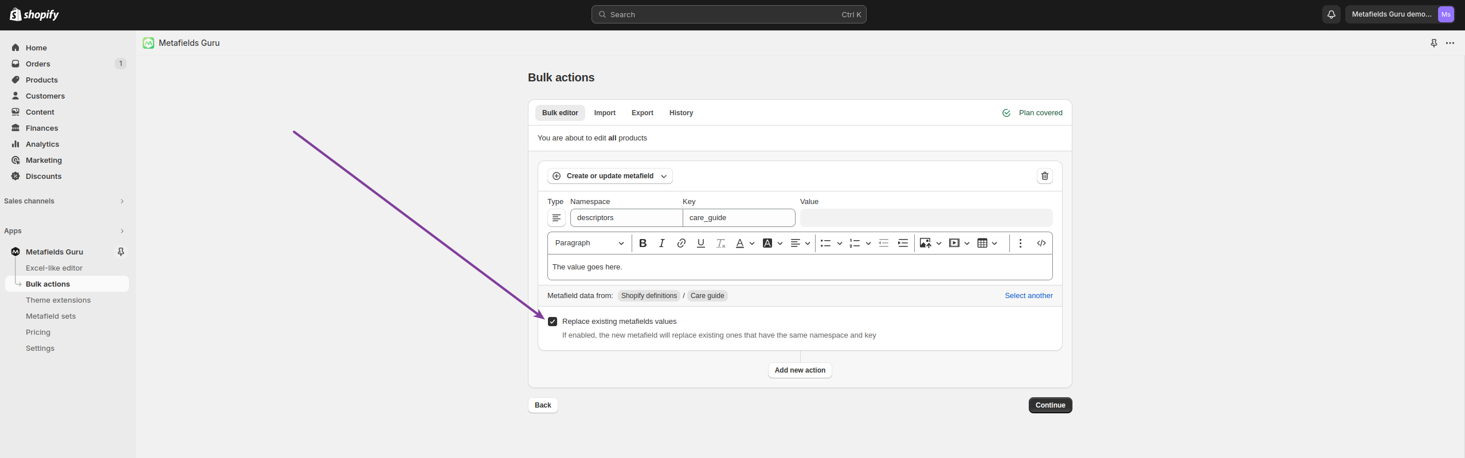
Task: Uncheck Replace existing metafields values
Action: point(553,322)
